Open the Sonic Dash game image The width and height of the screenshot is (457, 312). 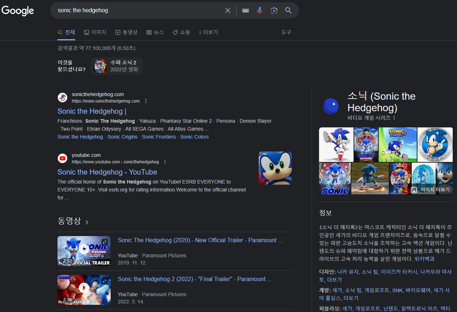click(398, 145)
